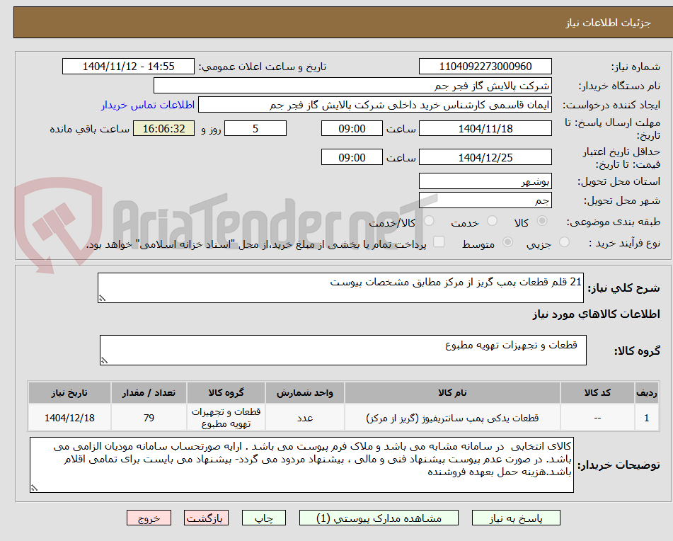Click the قطعات و تجهیزات تهویه مطبوع table cell

coord(226,417)
